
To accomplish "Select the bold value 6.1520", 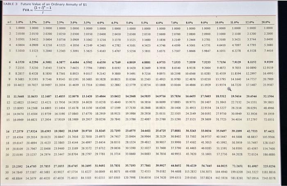I will pos(20,62).
